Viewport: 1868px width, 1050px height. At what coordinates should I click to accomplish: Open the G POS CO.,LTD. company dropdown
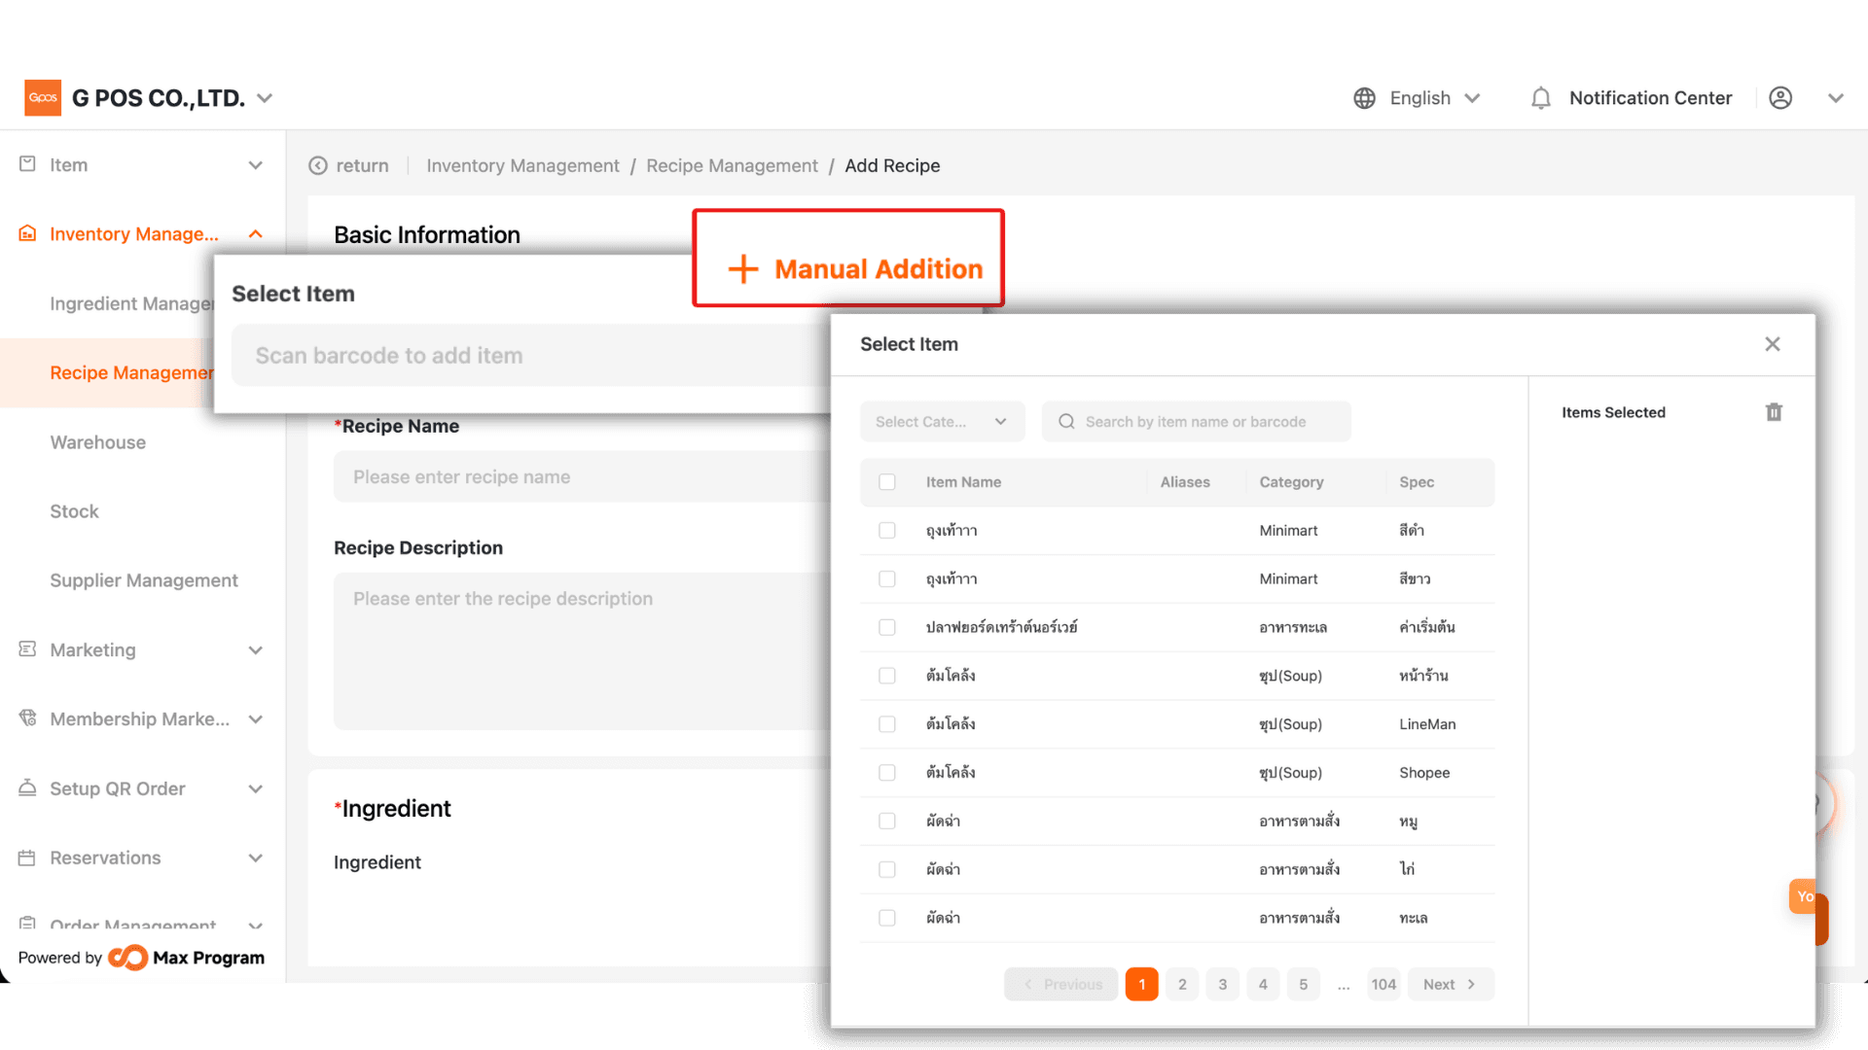coord(172,98)
